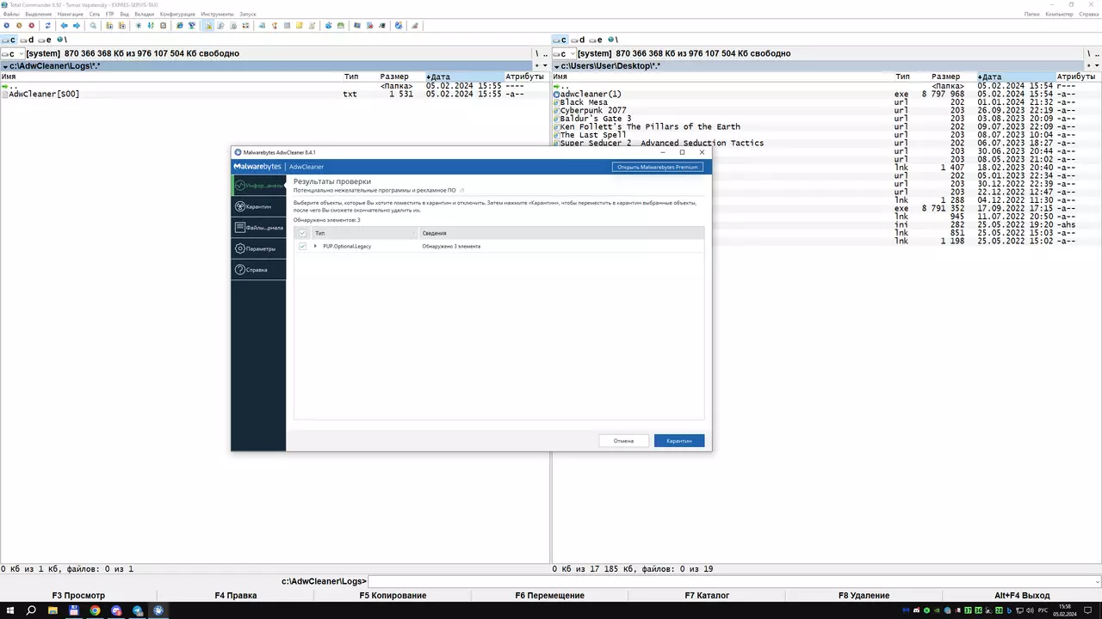Click the magnifier search icon in toolbar
This screenshot has width=1102, height=619.
93,26
